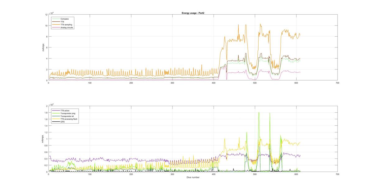Click the "1.2" y-axis tick label
This screenshot has width=373, height=193.
tap(46, 132)
